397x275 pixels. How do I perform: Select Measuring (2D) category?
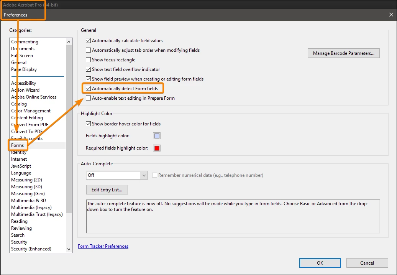tap(26, 180)
